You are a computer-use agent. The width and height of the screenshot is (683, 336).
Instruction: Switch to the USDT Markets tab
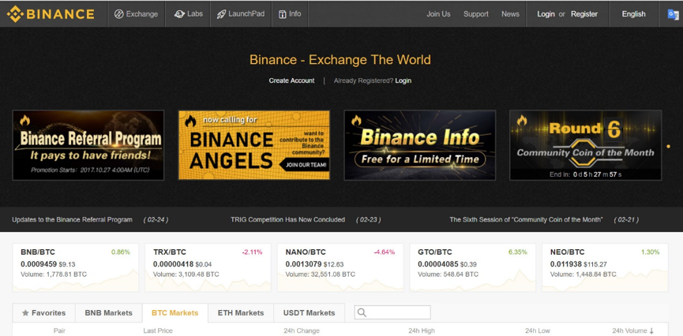309,313
